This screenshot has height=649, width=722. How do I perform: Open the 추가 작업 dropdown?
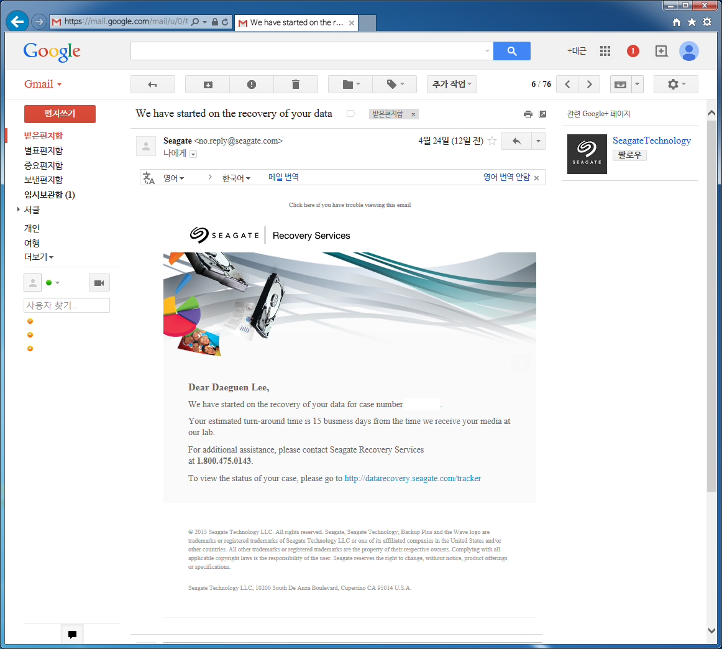(452, 85)
